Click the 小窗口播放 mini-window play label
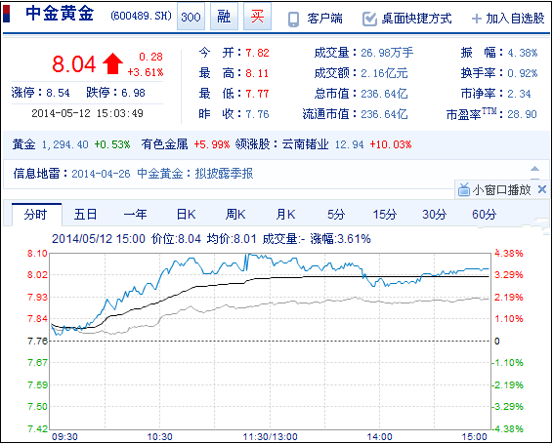 [501, 190]
